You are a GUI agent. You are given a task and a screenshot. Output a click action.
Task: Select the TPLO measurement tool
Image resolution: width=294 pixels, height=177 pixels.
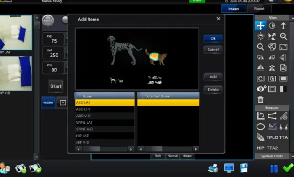click(272, 137)
